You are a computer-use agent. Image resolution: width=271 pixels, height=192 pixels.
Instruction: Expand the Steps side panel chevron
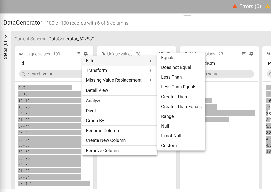(6, 36)
